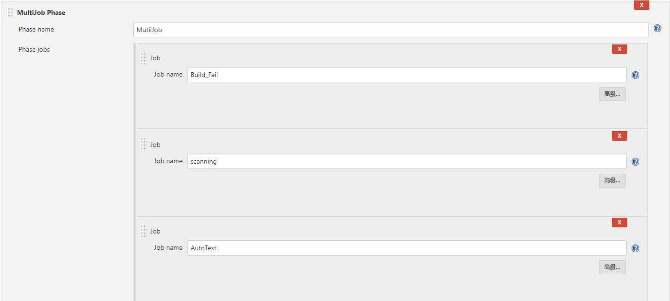Click the AutoTest job name field

[407, 248]
